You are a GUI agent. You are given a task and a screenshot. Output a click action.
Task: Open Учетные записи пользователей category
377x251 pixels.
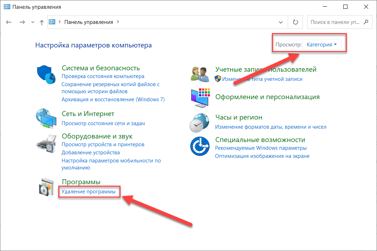(266, 69)
